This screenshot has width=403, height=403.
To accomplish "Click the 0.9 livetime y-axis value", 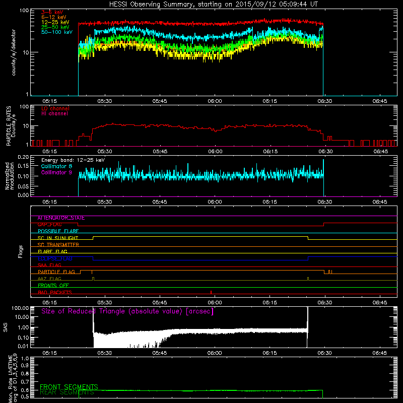I will click(x=25, y=365).
